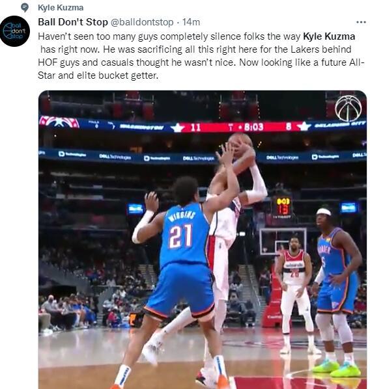Viewport: 370px width, 389px height.
Task: Click the Ball Don't Stop display name
Action: tap(72, 22)
